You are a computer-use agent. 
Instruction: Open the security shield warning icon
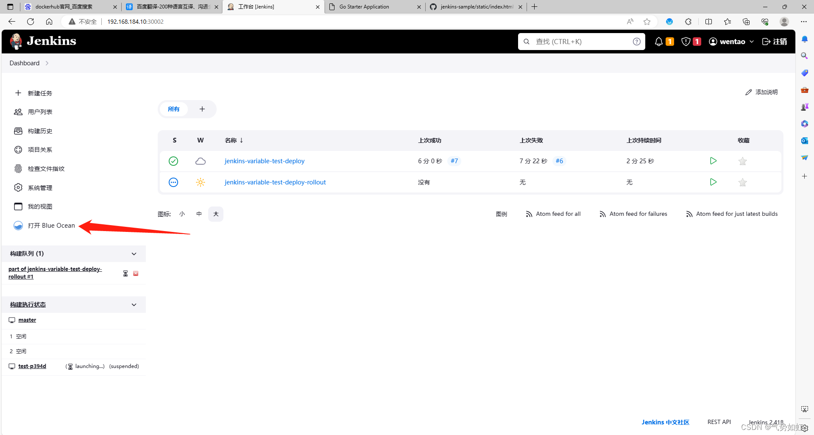coord(686,42)
